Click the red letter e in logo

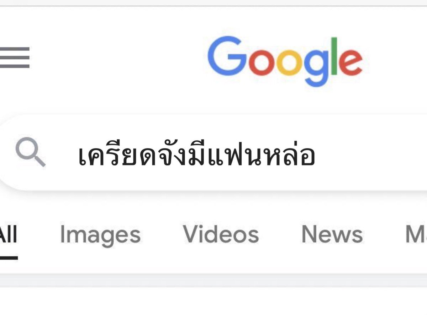350,63
